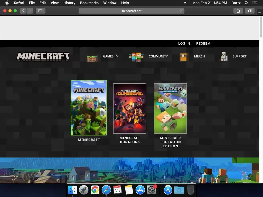Expand the Games dropdown chevron
263x197 pixels.
point(118,56)
